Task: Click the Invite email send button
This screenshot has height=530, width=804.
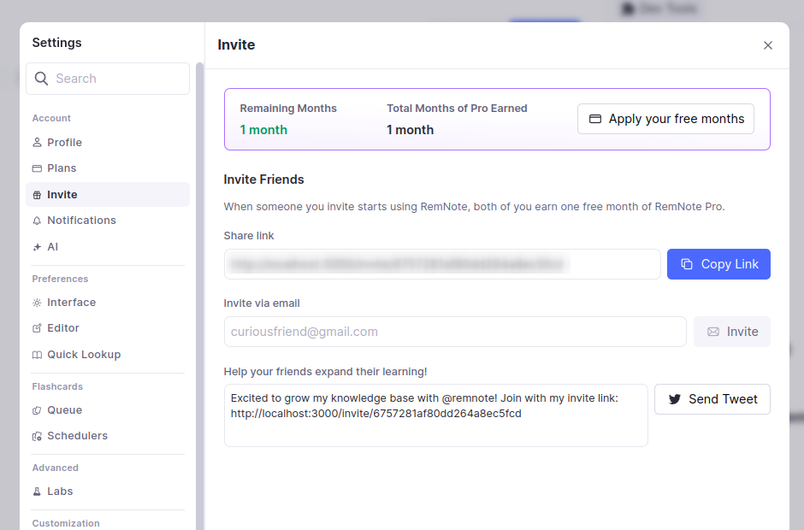Action: click(731, 332)
